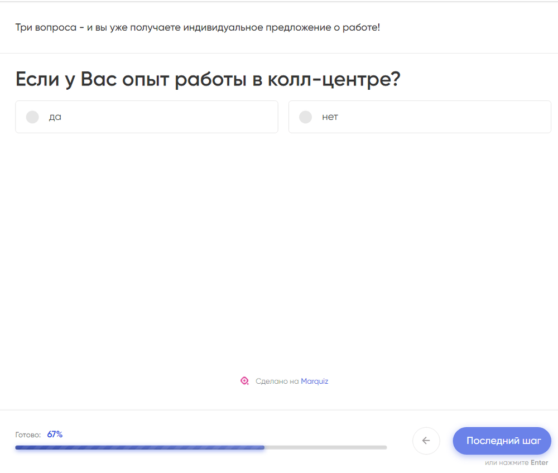Image resolution: width=558 pixels, height=473 pixels.
Task: Select the "нет" radio option
Action: coord(420,117)
